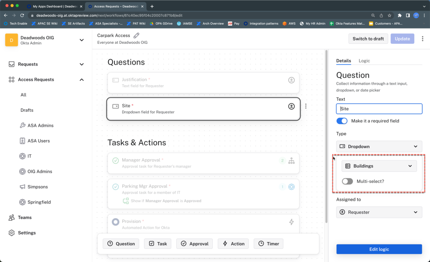
Task: Enable the Multi-select toggle
Action: 347,181
